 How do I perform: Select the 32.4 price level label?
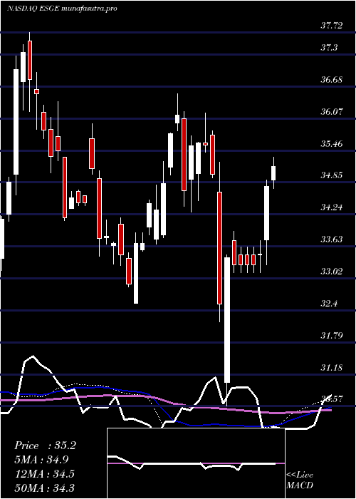(x=329, y=303)
